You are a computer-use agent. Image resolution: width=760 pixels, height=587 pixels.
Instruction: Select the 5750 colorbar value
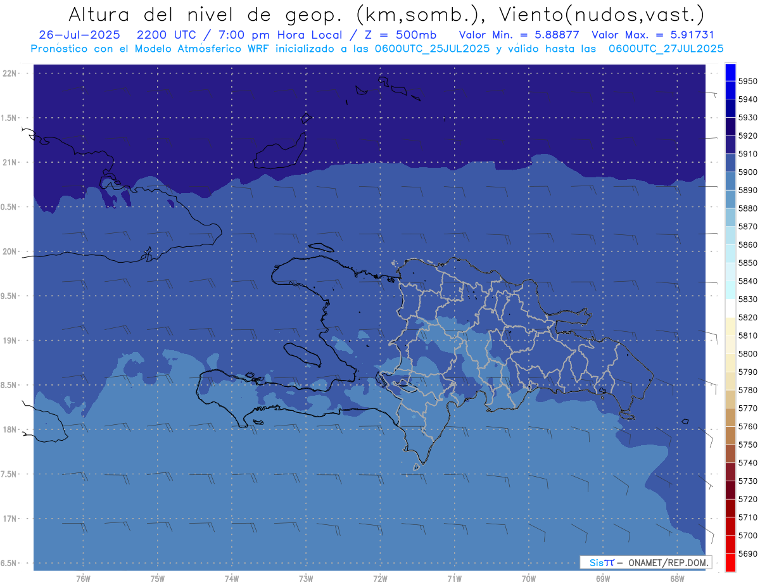[748, 445]
